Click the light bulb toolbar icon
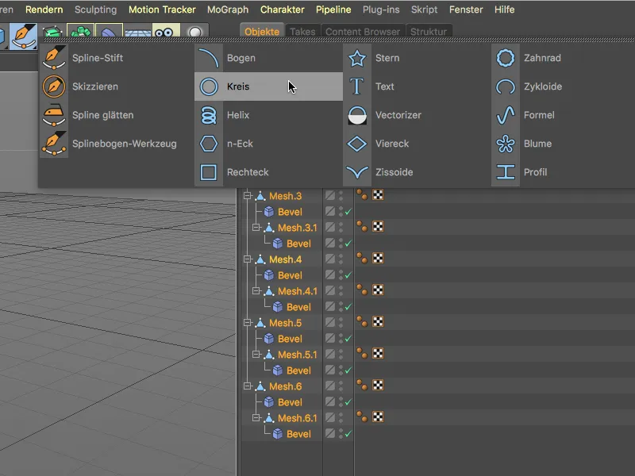The height and width of the screenshot is (476, 635). pos(194,32)
